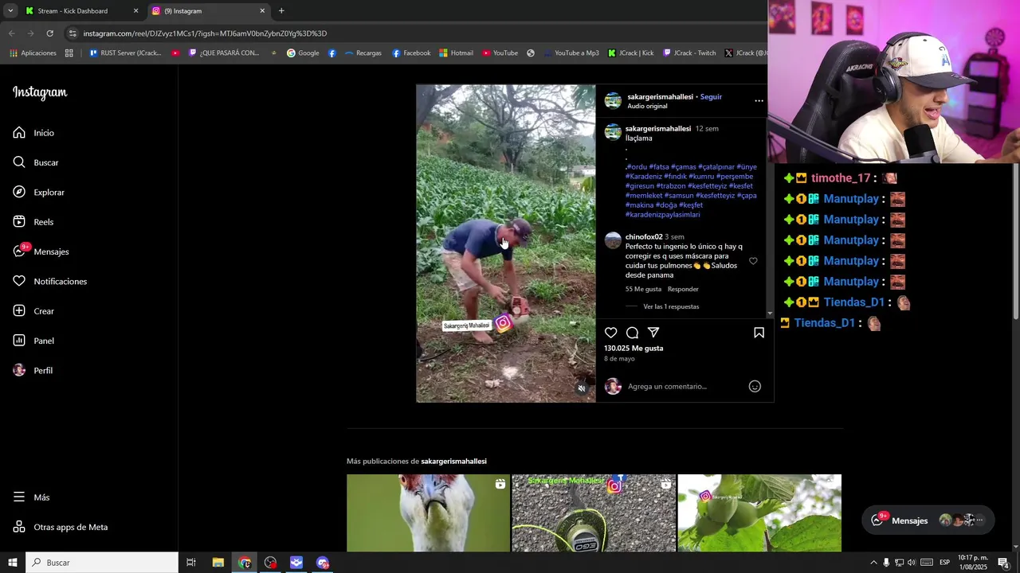This screenshot has width=1020, height=573.
Task: Follow sakargerismahallesi with Seguir
Action: click(x=711, y=97)
